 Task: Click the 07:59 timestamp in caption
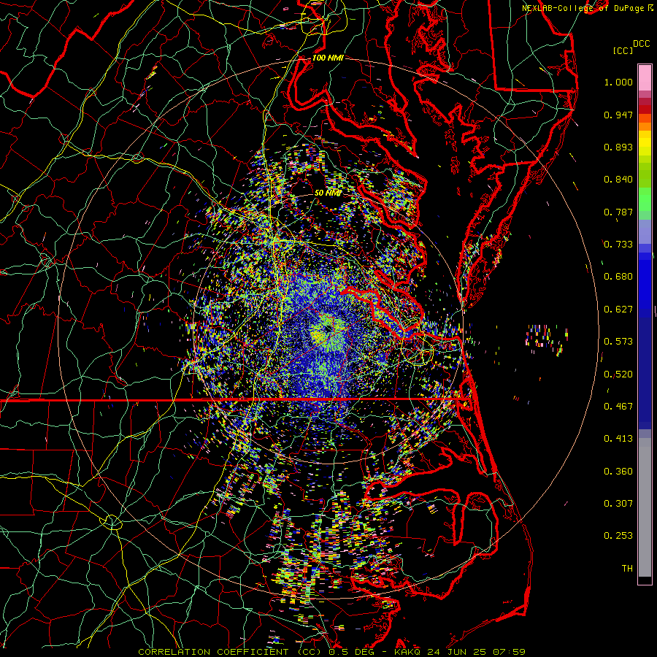click(x=509, y=652)
